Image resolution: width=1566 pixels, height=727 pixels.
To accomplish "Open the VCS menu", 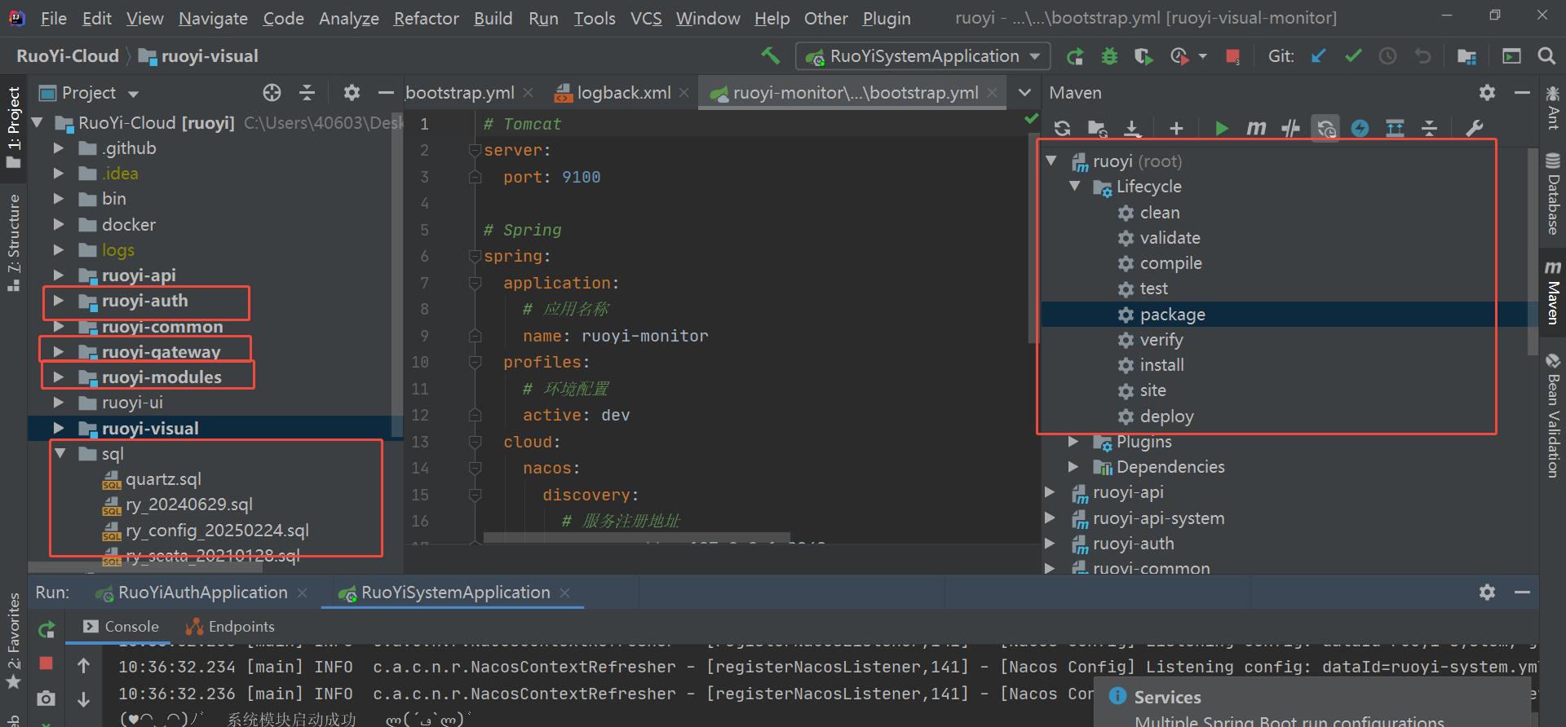I will (646, 18).
